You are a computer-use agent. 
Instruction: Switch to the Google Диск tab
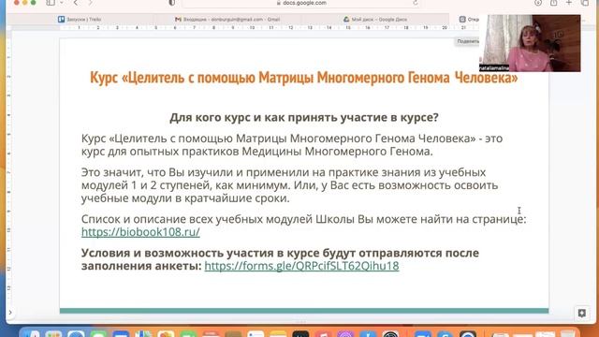pyautogui.click(x=375, y=19)
